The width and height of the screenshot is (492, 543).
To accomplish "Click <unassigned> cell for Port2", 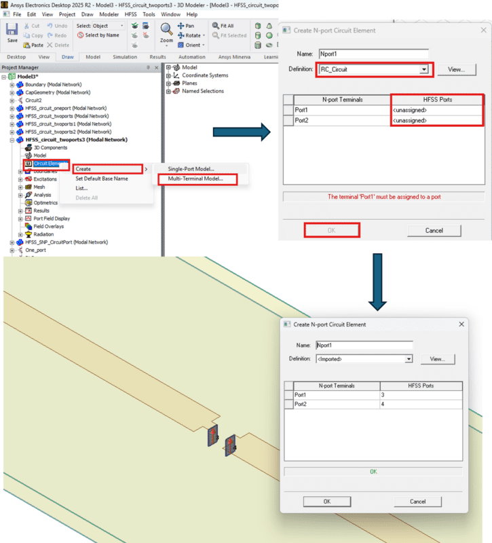I will (437, 121).
